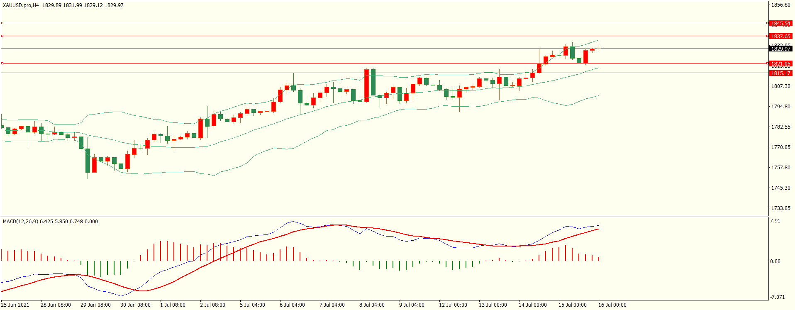Click the 29 Jun 08:00 time label
This screenshot has width=795, height=310.
coord(95,305)
